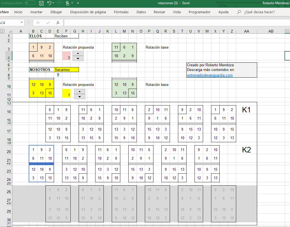Increase NOSOTROS rotation with spinner up arrow
Image resolution: width=290 pixels, height=227 pixels.
[80, 91]
